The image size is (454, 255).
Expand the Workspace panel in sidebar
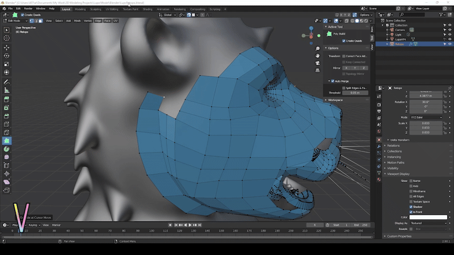[x=335, y=100]
